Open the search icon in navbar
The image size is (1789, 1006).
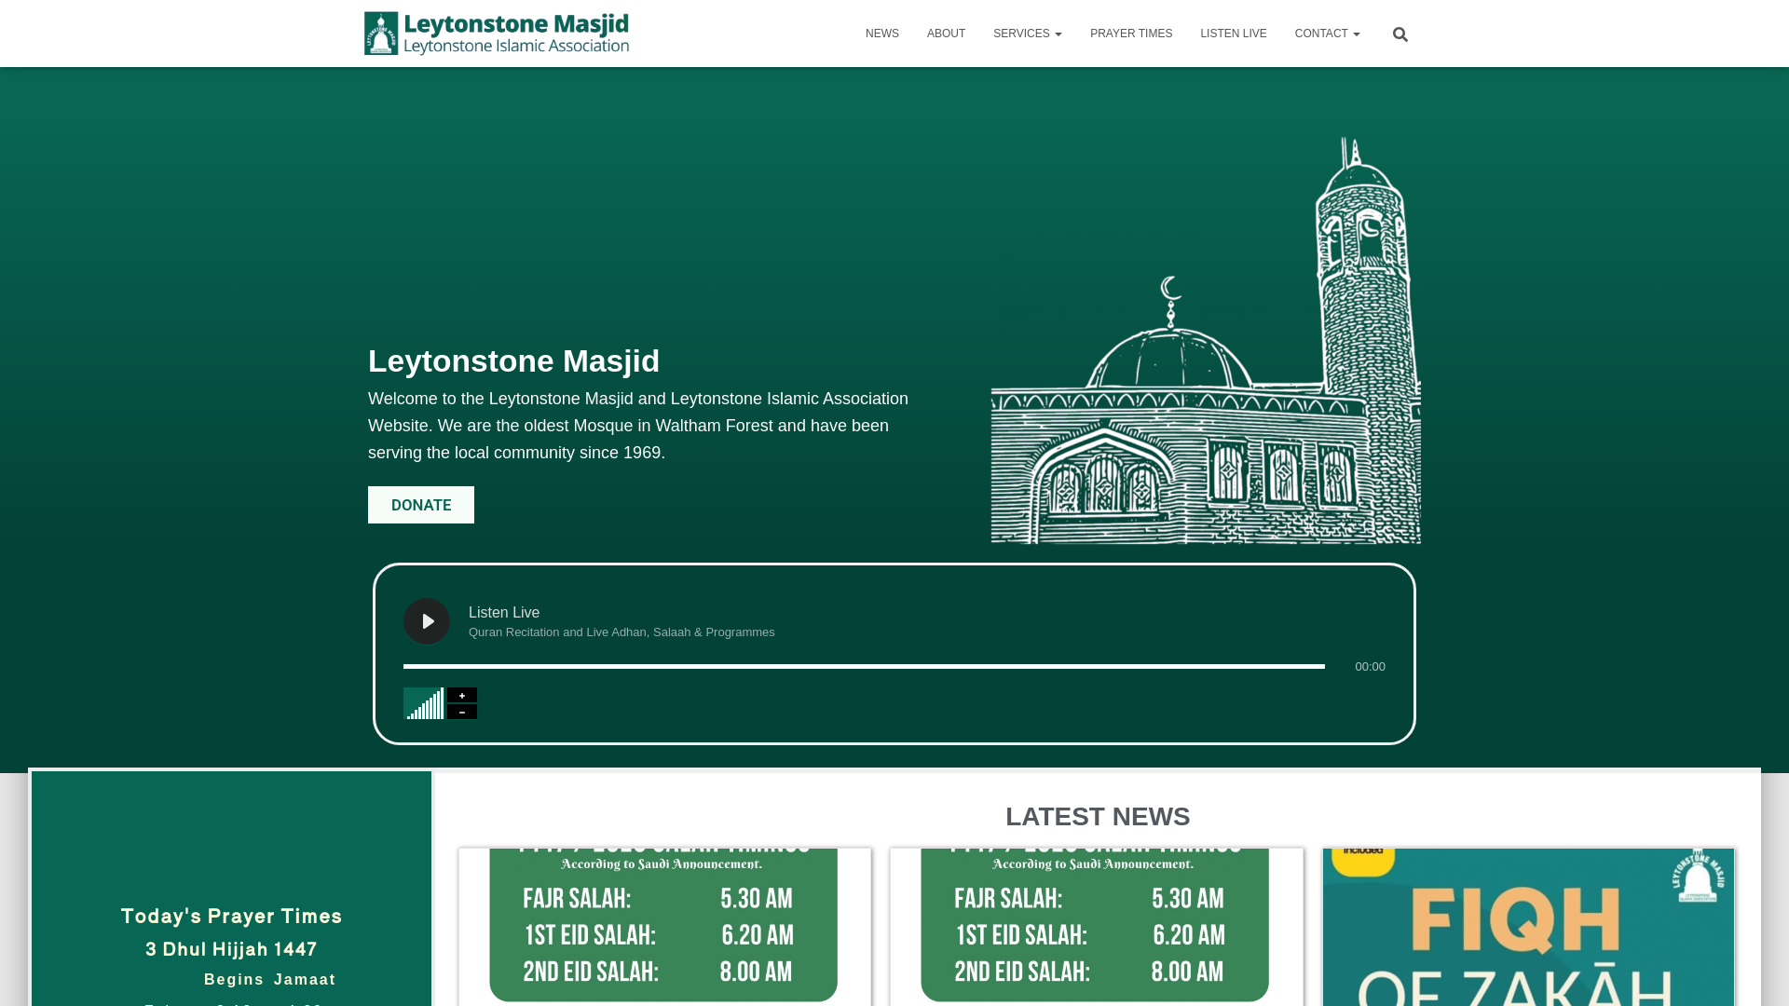(x=1400, y=34)
